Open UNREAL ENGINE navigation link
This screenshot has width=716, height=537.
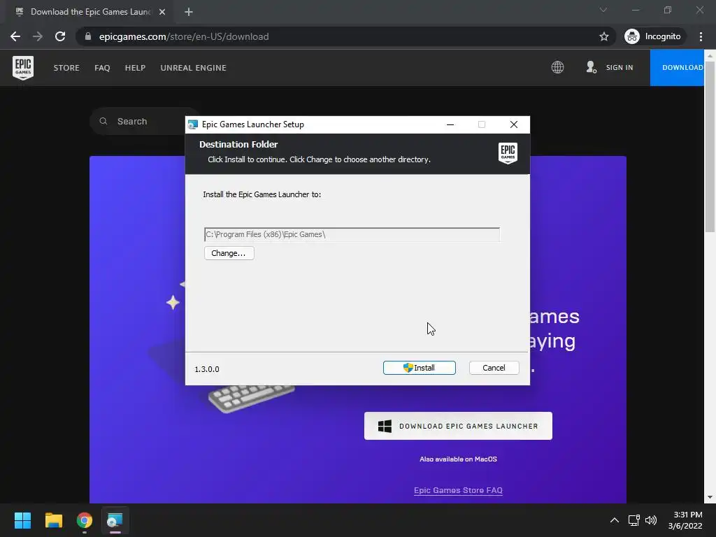tap(193, 68)
